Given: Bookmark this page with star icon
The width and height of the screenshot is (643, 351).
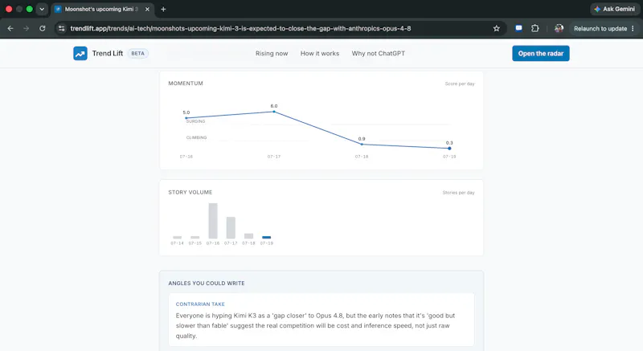Looking at the screenshot, I should click(497, 28).
